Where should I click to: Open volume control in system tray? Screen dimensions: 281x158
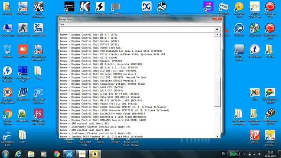pos(259,154)
